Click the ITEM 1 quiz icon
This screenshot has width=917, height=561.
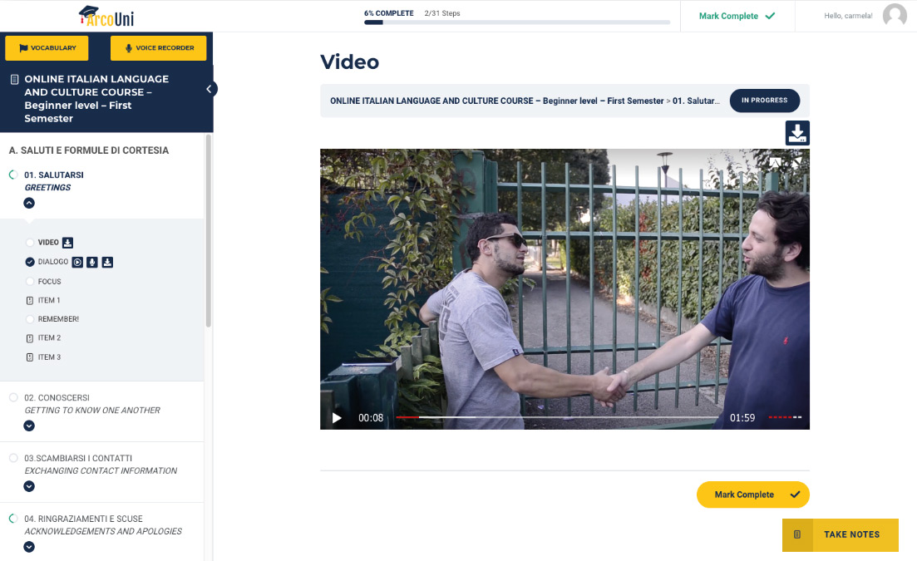coord(30,300)
